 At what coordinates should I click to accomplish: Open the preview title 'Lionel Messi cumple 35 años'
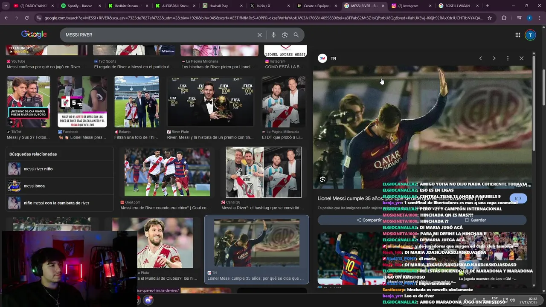(x=401, y=198)
